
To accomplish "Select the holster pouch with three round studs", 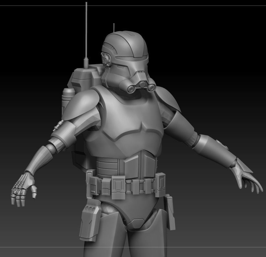I will (x=90, y=220).
